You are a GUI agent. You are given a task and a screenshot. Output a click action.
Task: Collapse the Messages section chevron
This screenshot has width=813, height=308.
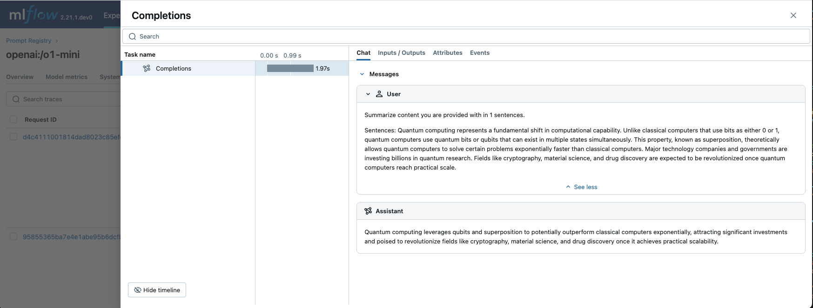(362, 74)
